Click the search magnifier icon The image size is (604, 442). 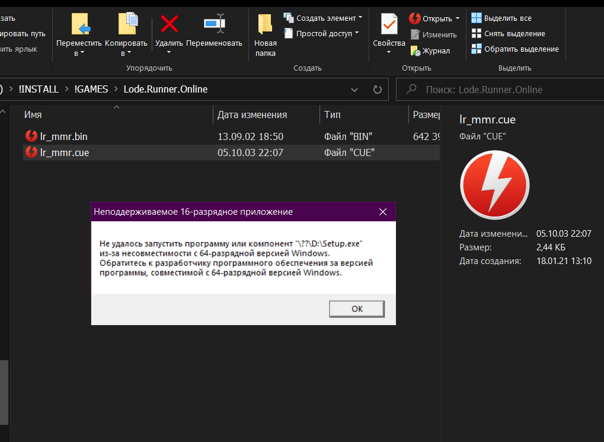point(411,89)
